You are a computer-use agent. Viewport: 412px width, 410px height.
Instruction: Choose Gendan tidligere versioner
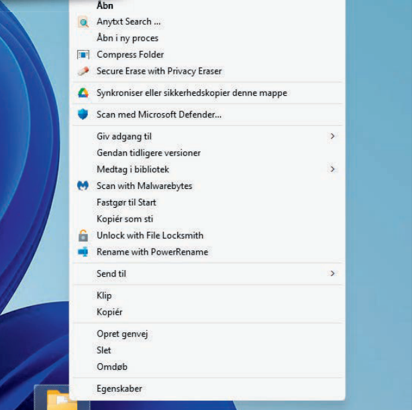click(148, 153)
